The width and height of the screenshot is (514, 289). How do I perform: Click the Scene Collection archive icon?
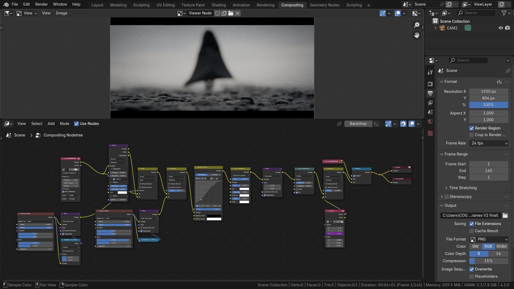click(435, 21)
